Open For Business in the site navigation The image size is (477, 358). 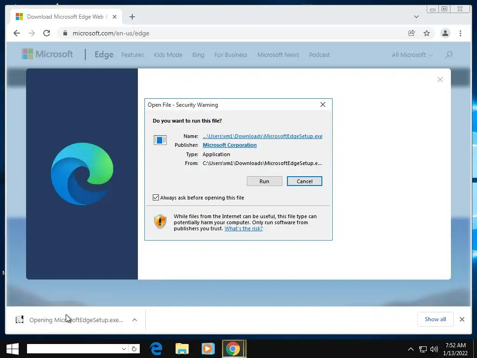point(231,55)
